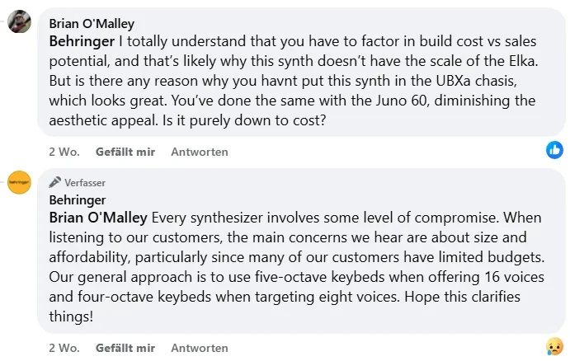Open the Behringer round logo avatar
The height and width of the screenshot is (361, 570).
[20, 182]
